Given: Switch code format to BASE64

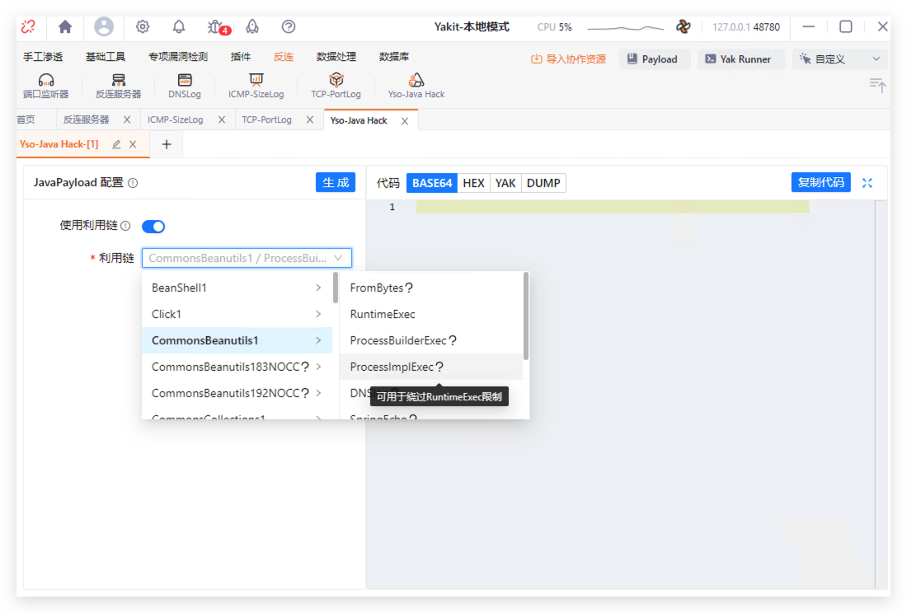Looking at the screenshot, I should point(431,183).
